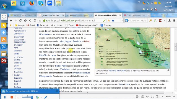The width and height of the screenshot is (177, 99).
Task: Open a new tab with plus button
Action: click(154, 15)
